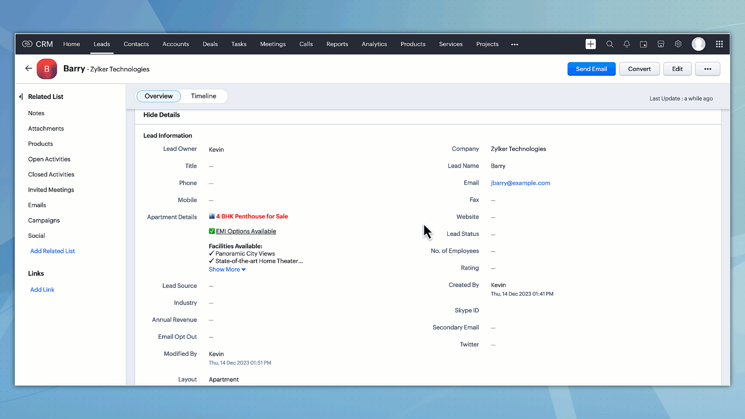The height and width of the screenshot is (419, 745).
Task: Click the user profile avatar
Action: 698,44
